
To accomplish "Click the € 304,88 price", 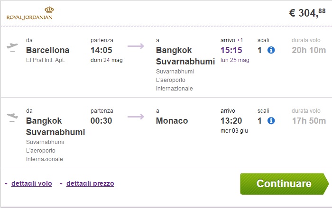I will (308, 13).
